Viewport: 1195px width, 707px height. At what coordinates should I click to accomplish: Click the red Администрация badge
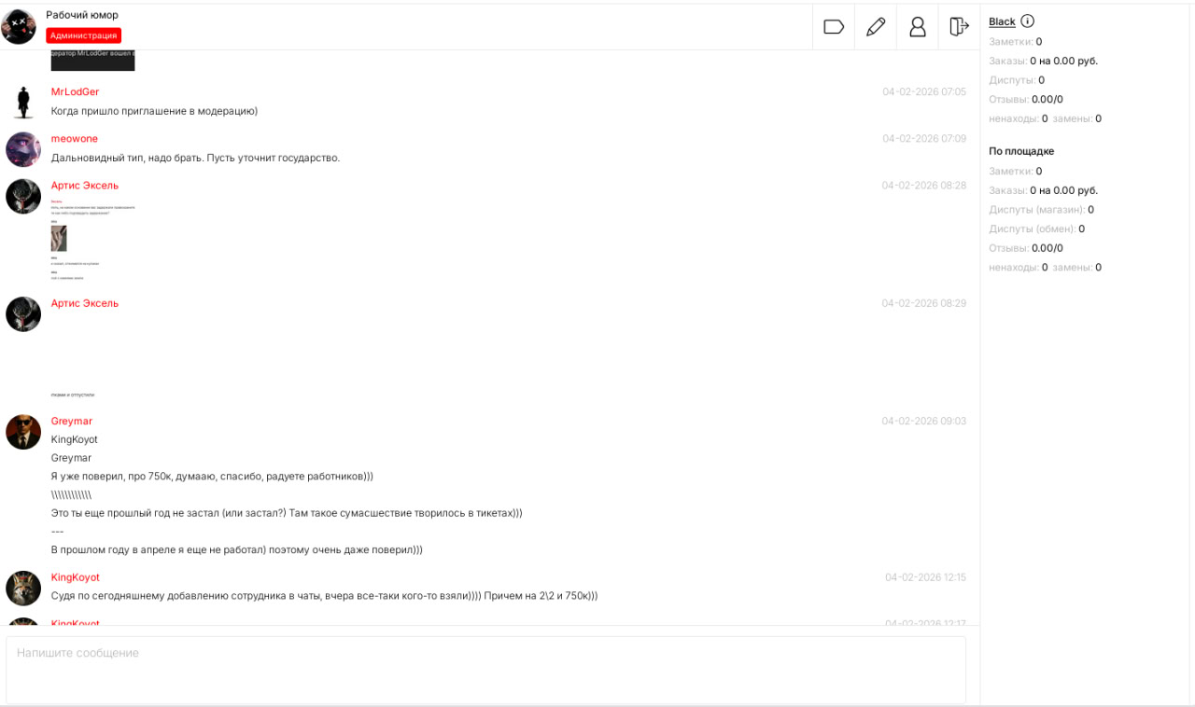[x=83, y=35]
